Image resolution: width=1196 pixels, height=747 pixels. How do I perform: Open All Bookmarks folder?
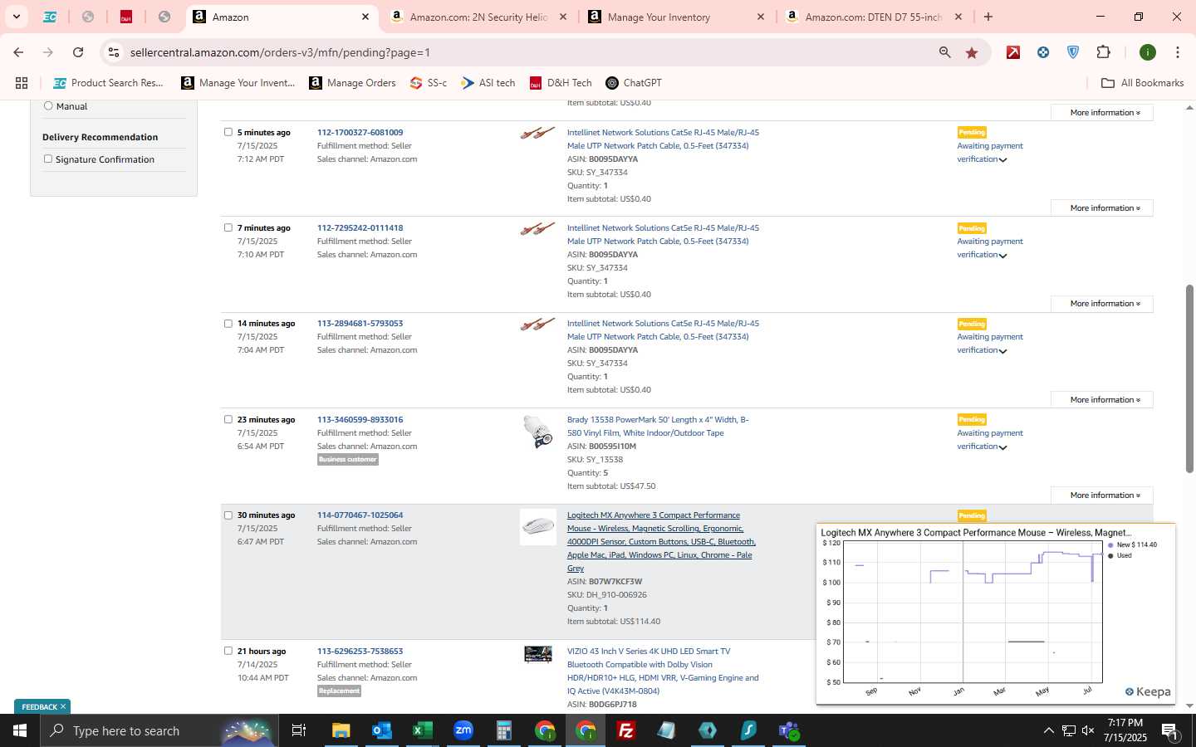(x=1142, y=83)
